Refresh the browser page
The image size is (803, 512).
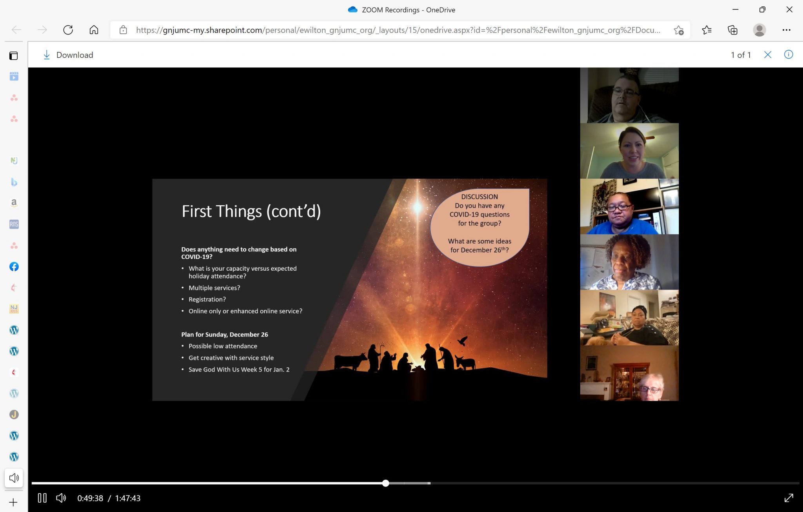(68, 30)
